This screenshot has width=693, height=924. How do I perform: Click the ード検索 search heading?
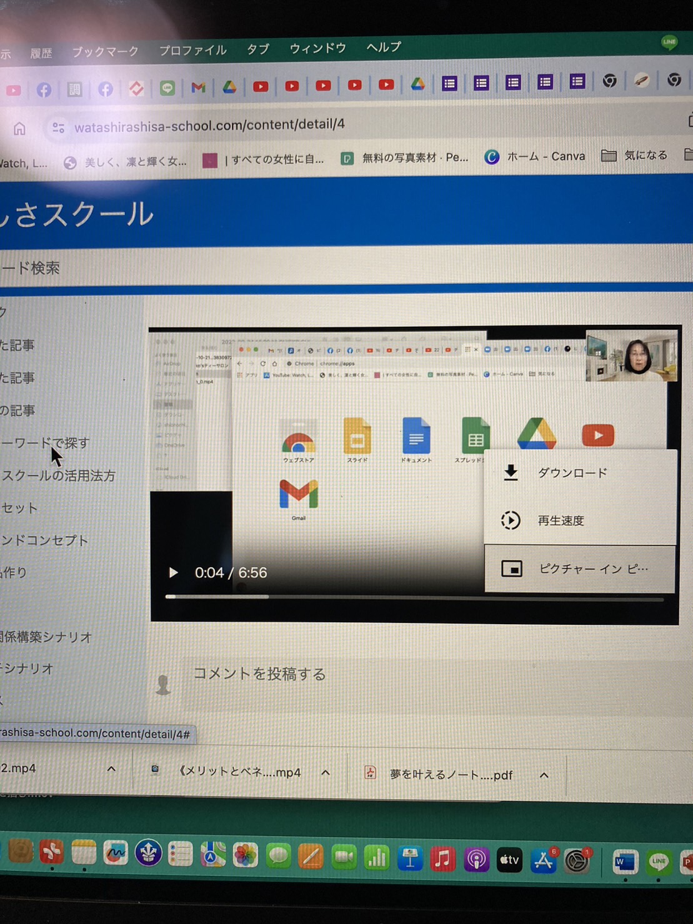coord(30,268)
